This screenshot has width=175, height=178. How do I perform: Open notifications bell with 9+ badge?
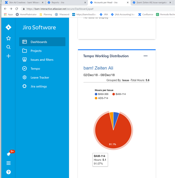click(x=9, y=154)
